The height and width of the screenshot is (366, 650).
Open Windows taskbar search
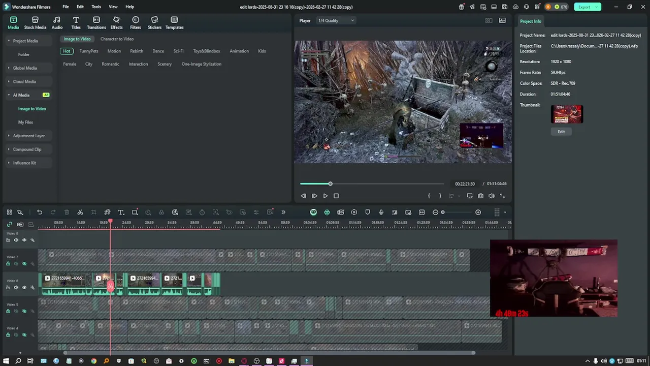(x=18, y=361)
